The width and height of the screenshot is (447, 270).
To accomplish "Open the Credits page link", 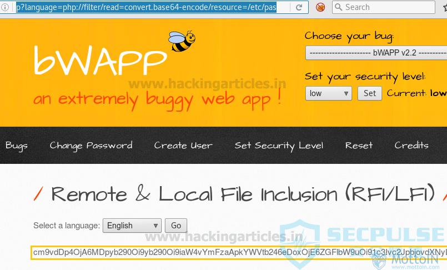I will [x=411, y=146].
